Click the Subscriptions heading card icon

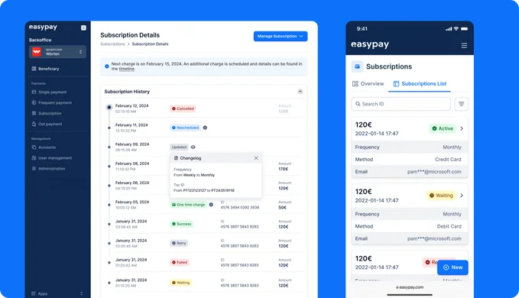357,66
